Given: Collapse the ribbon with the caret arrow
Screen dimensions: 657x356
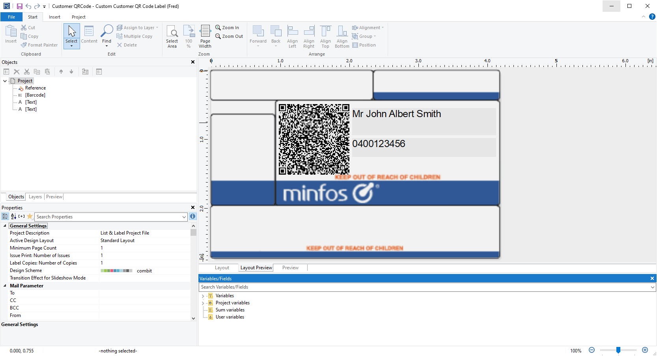Looking at the screenshot, I should [644, 17].
